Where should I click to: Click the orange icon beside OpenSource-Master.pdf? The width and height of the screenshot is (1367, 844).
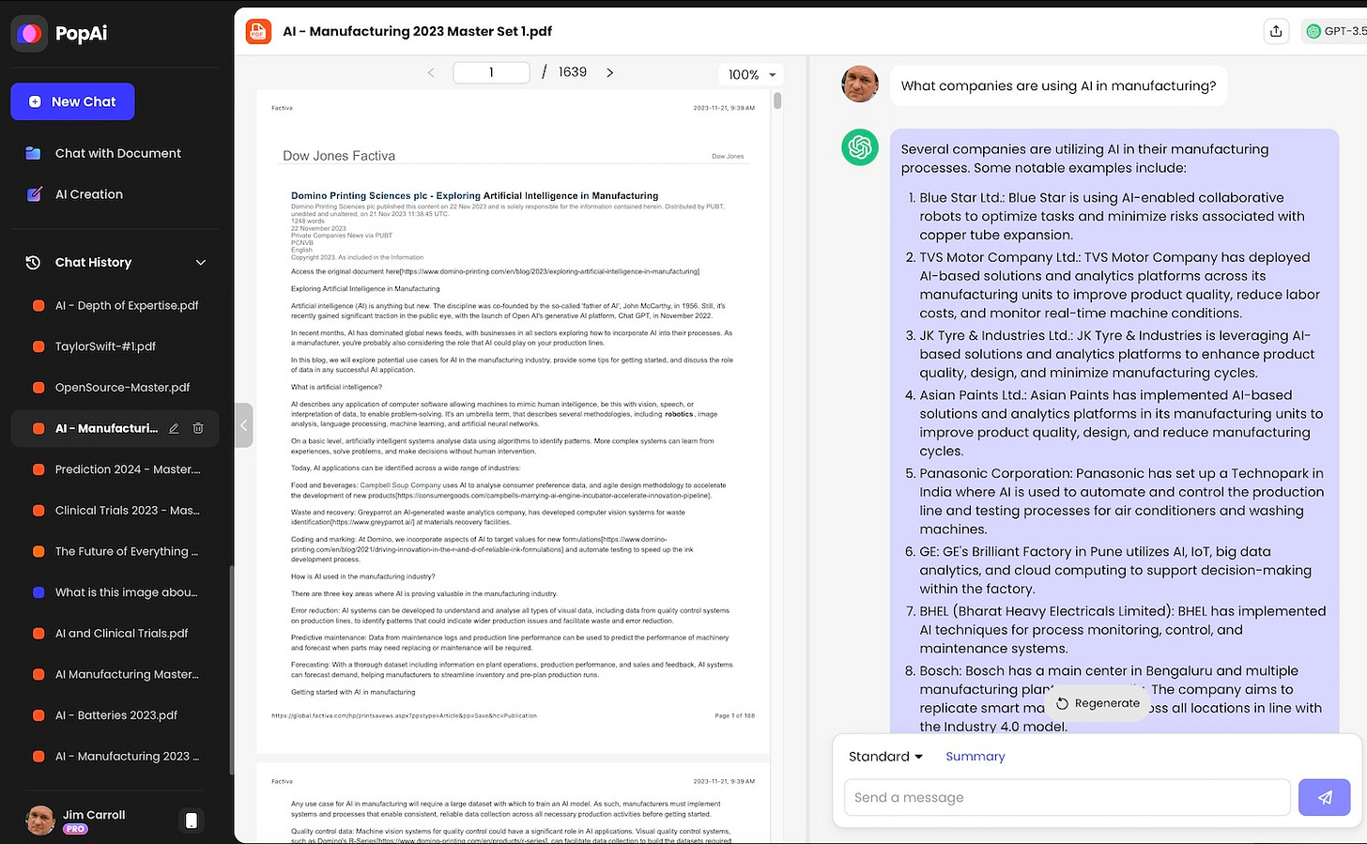pyautogui.click(x=38, y=387)
